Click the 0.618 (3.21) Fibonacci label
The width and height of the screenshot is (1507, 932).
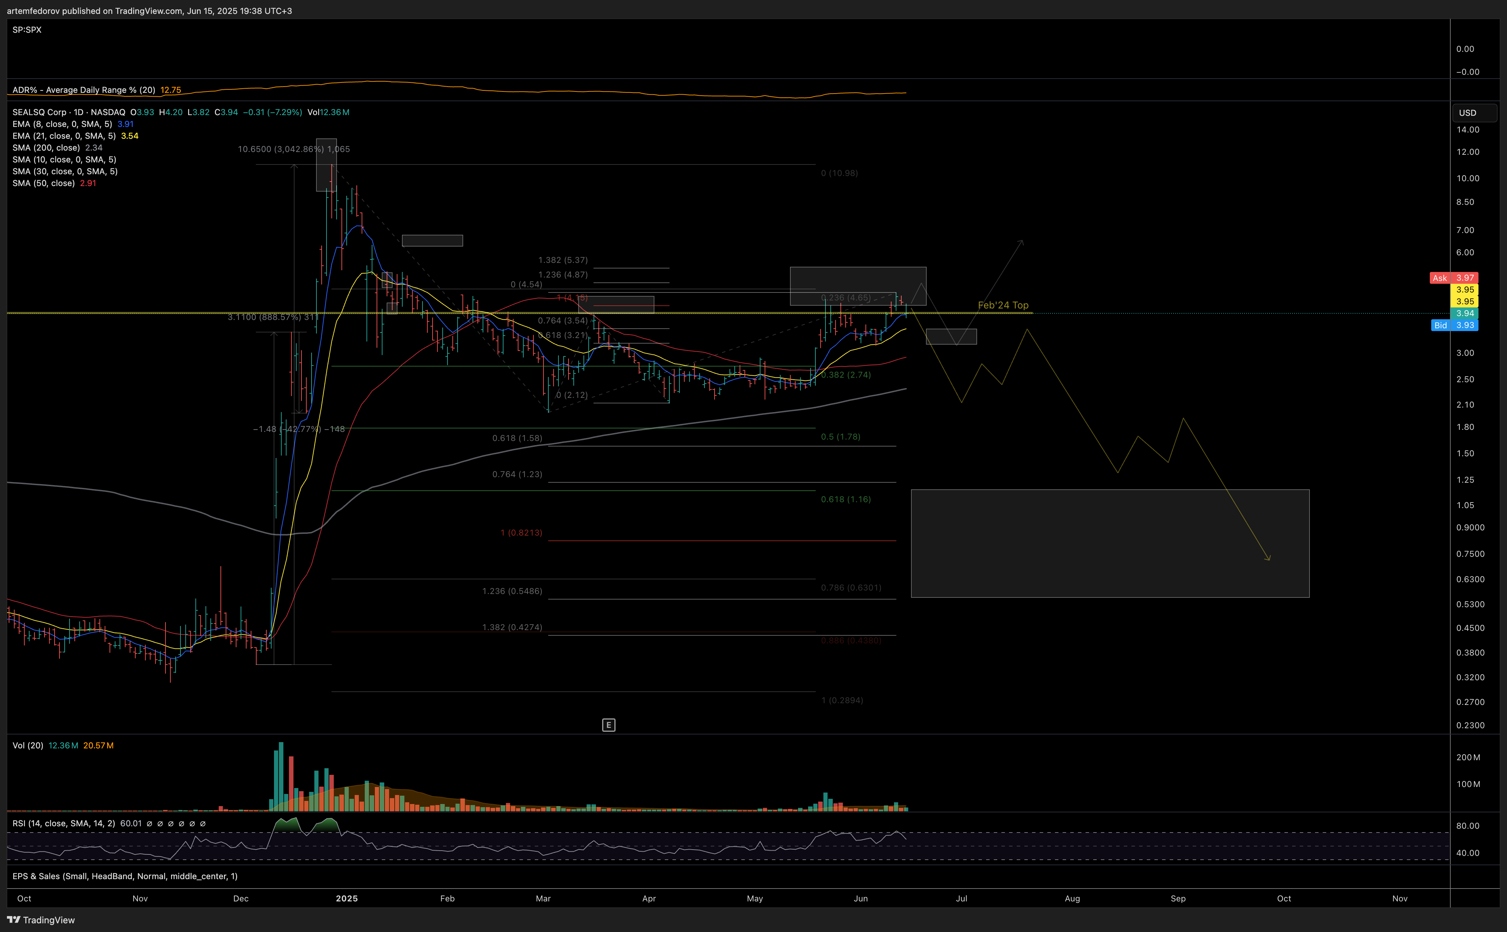pos(563,335)
